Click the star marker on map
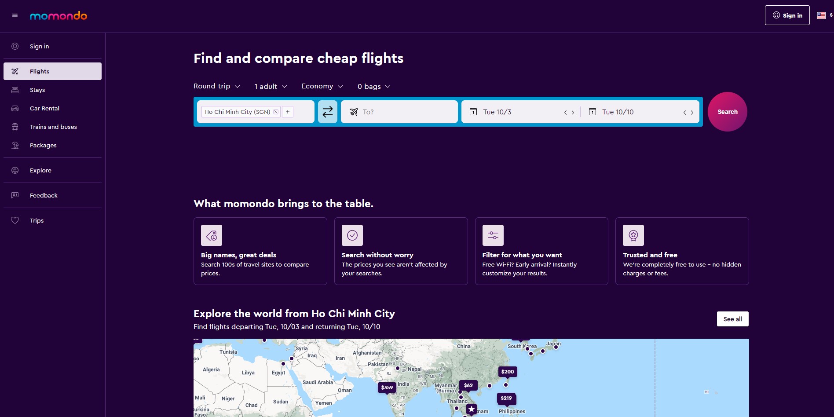 (472, 409)
